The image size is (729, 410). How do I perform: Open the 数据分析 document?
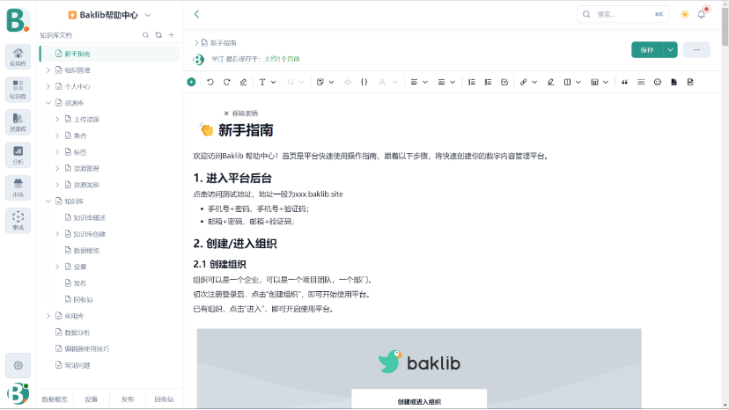(x=77, y=333)
